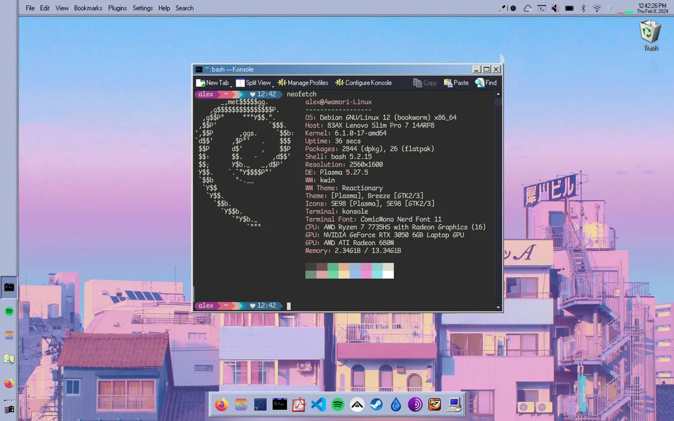This screenshot has width=674, height=421.
Task: Open Adobe Acrobat from the dock
Action: [298, 404]
